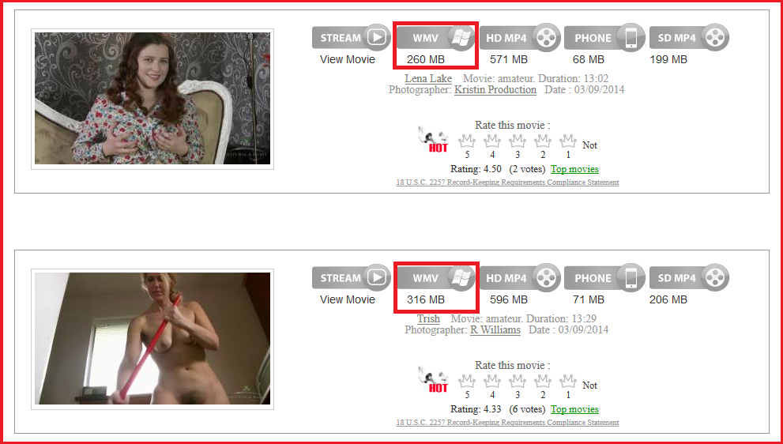Give the 13:29 movie a 3 crown rating

(518, 382)
